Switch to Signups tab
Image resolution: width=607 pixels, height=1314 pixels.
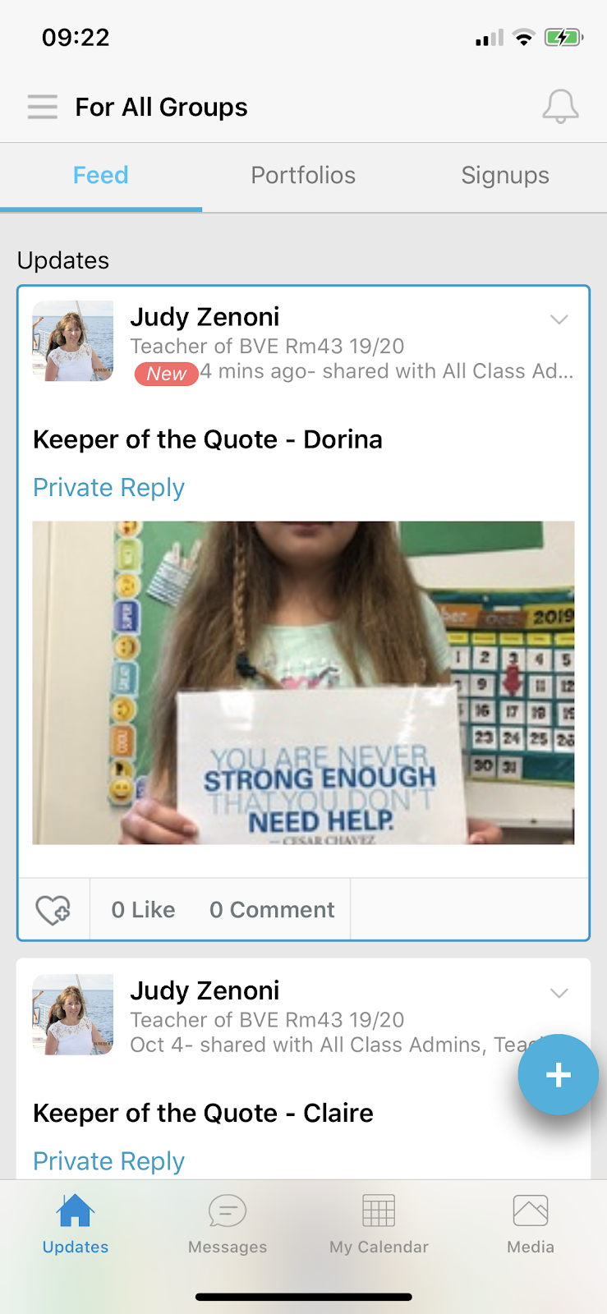(x=505, y=175)
